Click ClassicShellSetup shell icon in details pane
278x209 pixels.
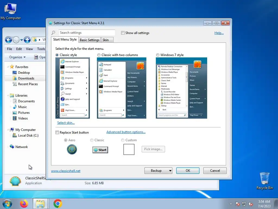pyautogui.click(x=15, y=181)
